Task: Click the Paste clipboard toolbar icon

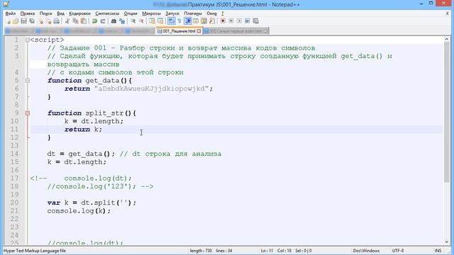Action: (x=84, y=21)
